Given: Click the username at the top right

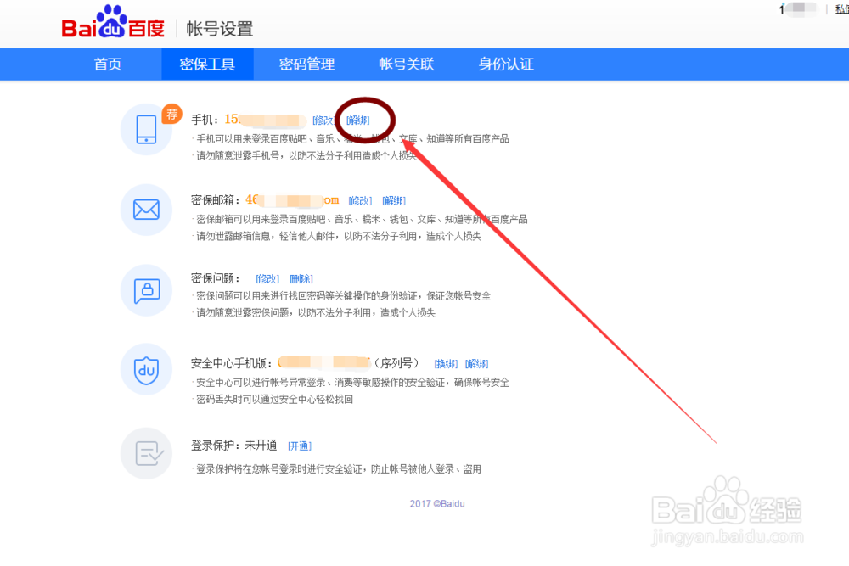Looking at the screenshot, I should point(798,9).
